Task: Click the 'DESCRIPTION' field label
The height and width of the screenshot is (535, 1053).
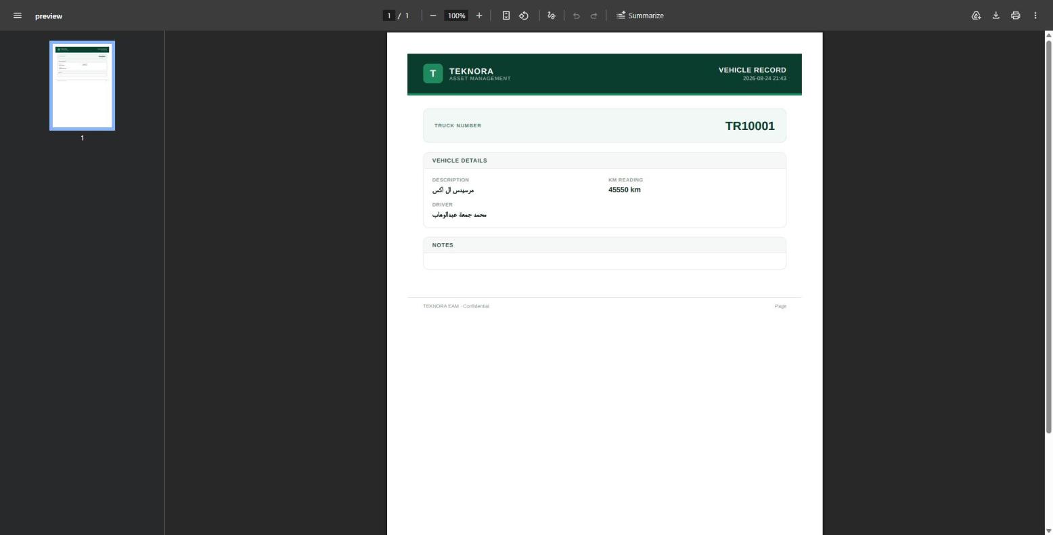Action: (451, 180)
